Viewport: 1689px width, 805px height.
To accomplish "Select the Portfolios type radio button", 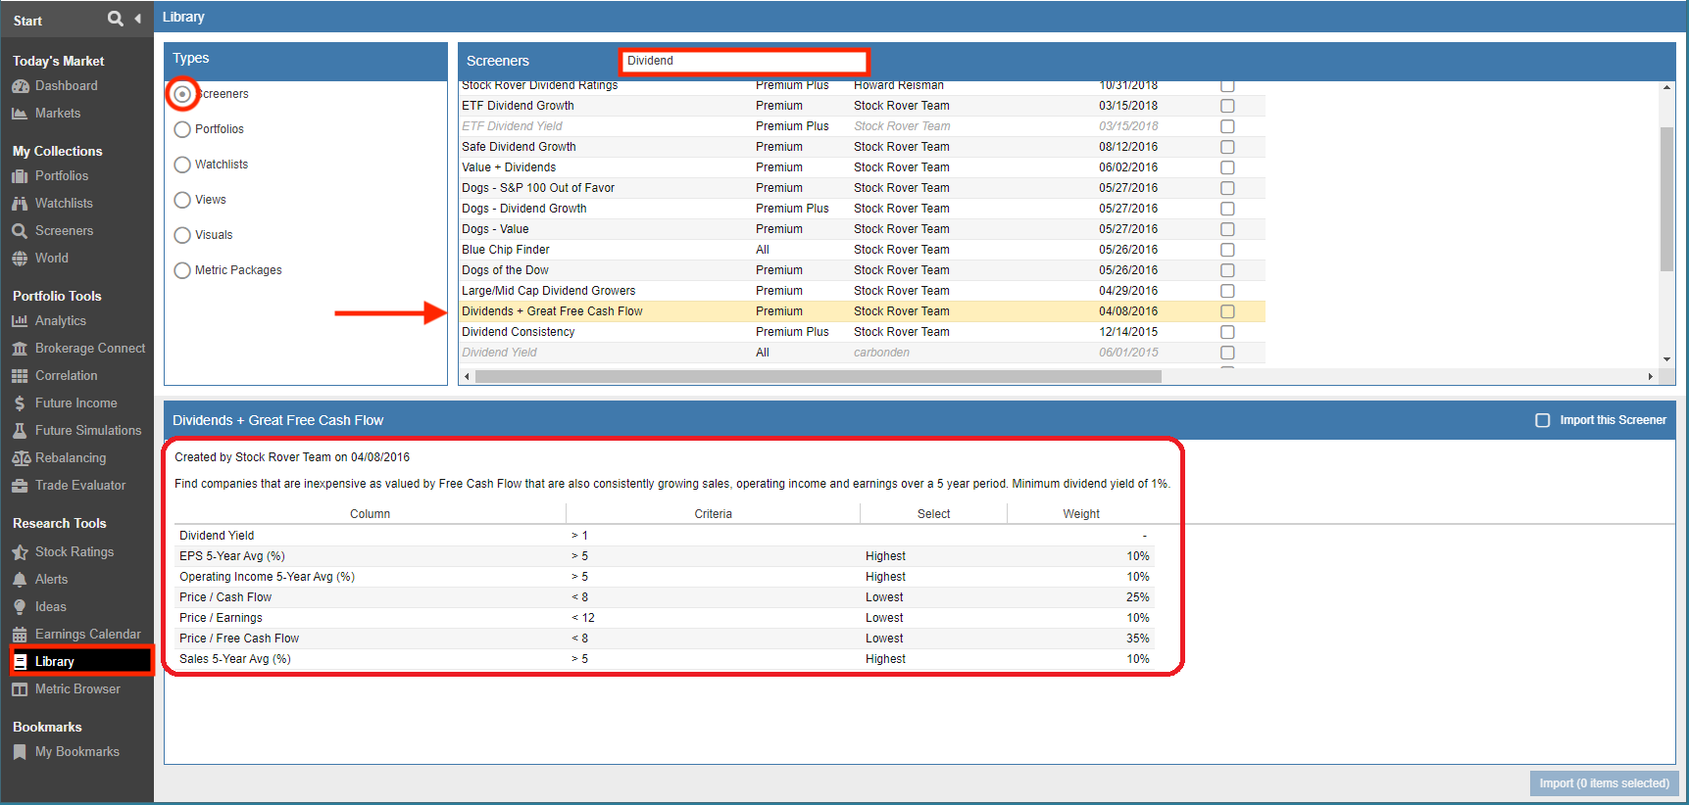I will click(x=182, y=129).
